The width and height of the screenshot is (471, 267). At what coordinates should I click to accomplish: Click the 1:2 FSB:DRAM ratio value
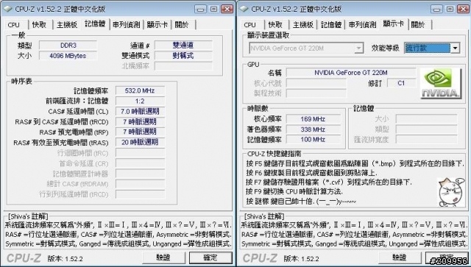point(140,101)
